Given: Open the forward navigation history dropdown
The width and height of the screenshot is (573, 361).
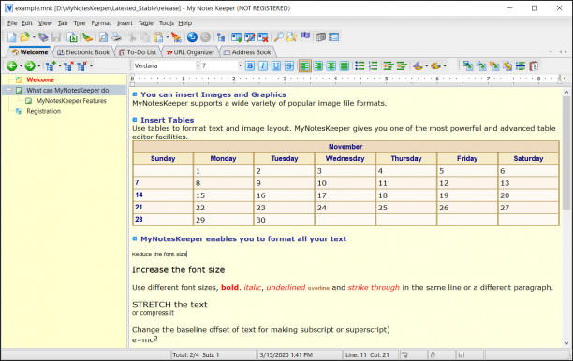Looking at the screenshot, I should coord(39,66).
